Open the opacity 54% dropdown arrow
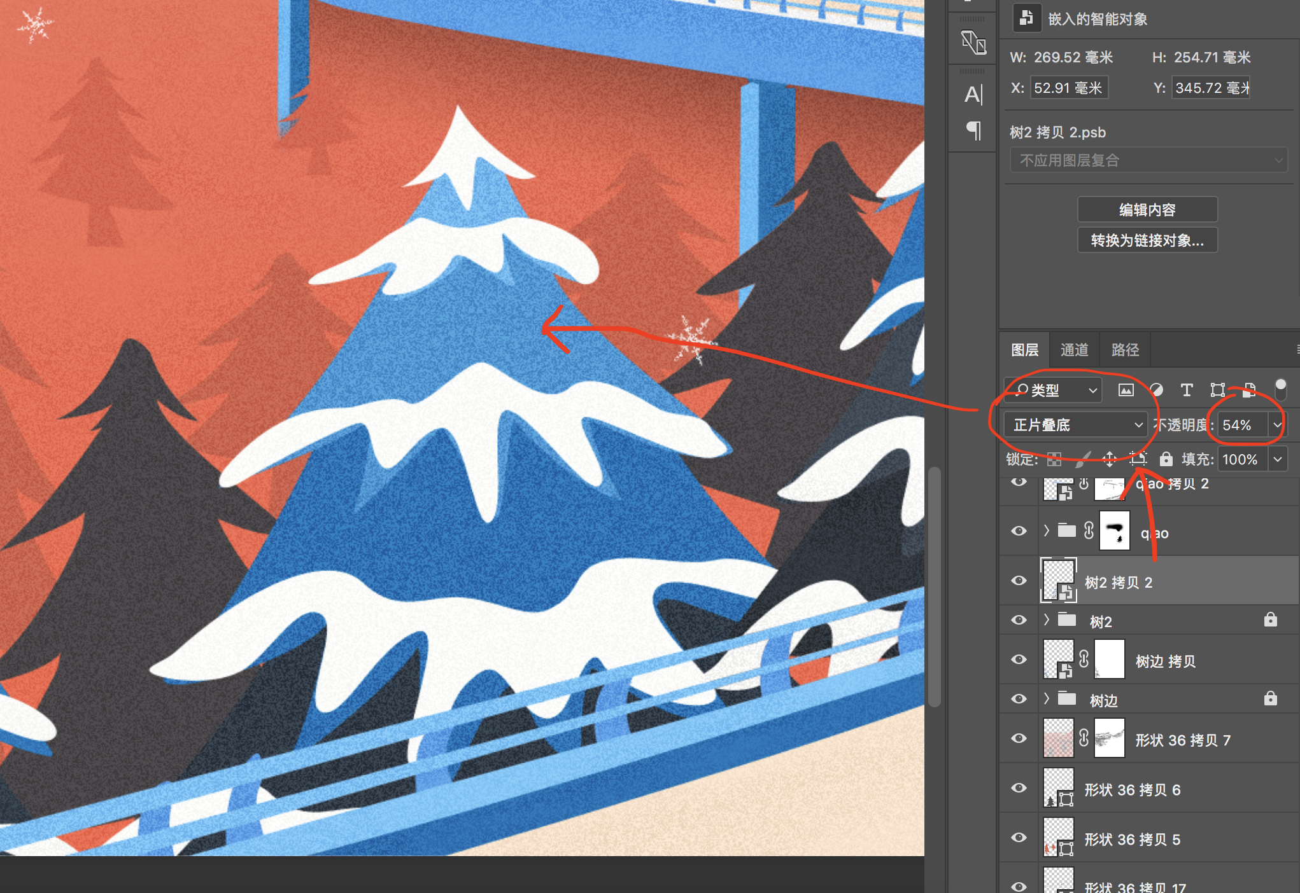Screen dimensions: 1300x893 pyautogui.click(x=1277, y=424)
